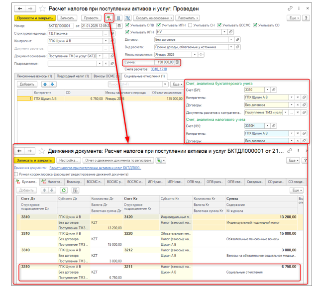The width and height of the screenshot is (320, 290).
Task: Open Вид расчета dropdown list
Action: [x=231, y=47]
